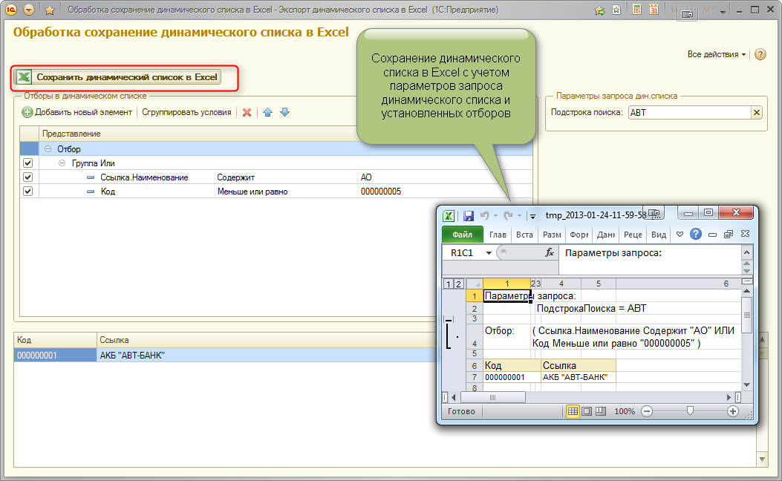Click the Excel zoom out minus button

click(647, 411)
